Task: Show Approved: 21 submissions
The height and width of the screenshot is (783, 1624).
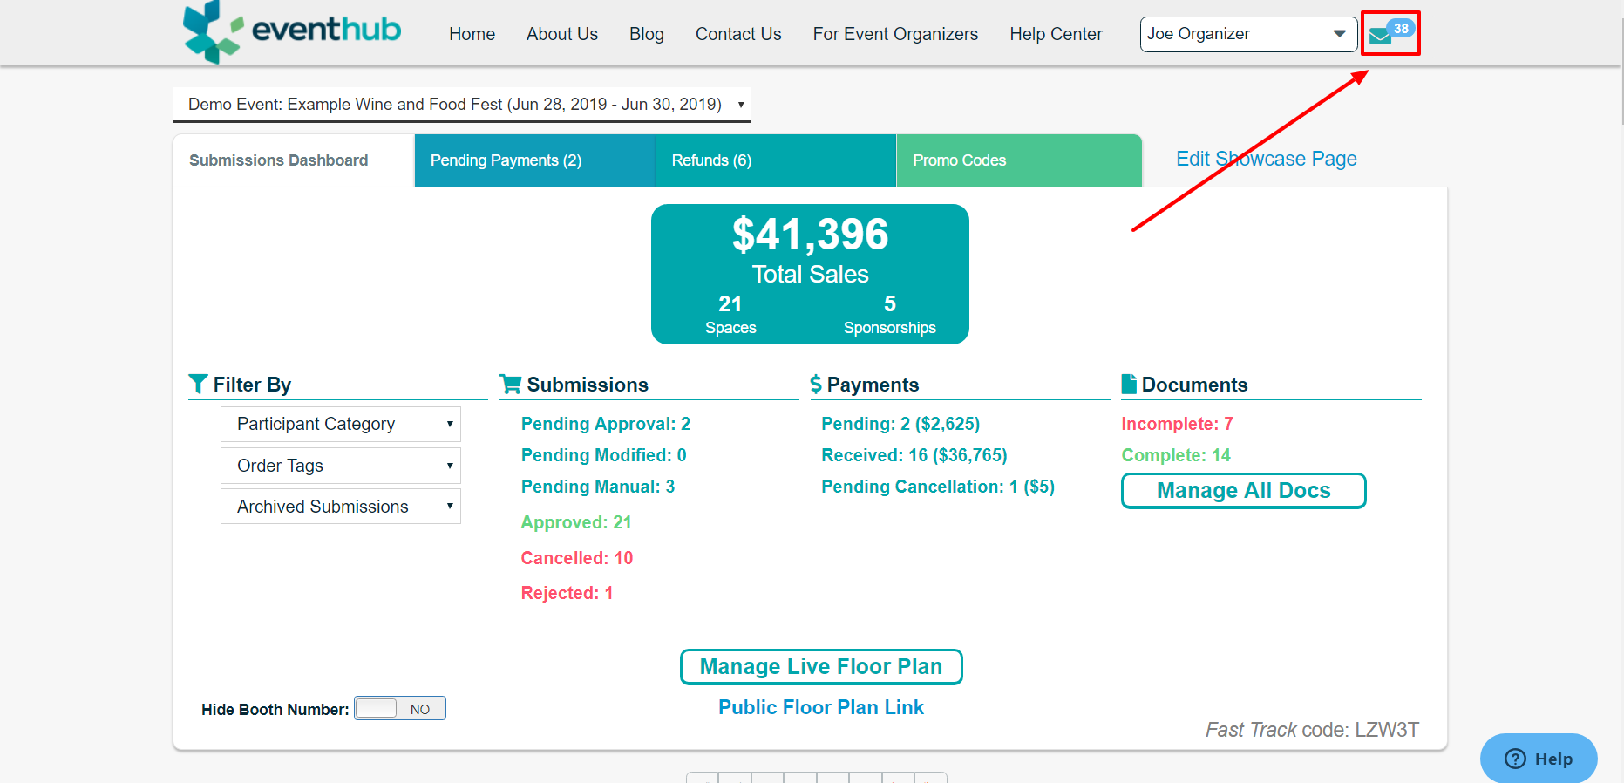Action: [576, 522]
